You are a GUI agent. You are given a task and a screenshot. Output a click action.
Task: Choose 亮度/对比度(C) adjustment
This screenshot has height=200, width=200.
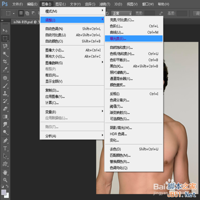[134, 20]
